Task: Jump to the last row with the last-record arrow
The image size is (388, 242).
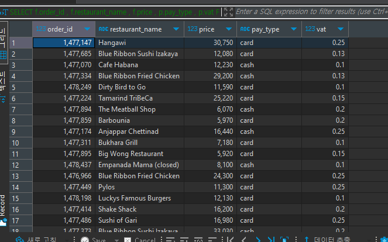Action: (x=271, y=240)
